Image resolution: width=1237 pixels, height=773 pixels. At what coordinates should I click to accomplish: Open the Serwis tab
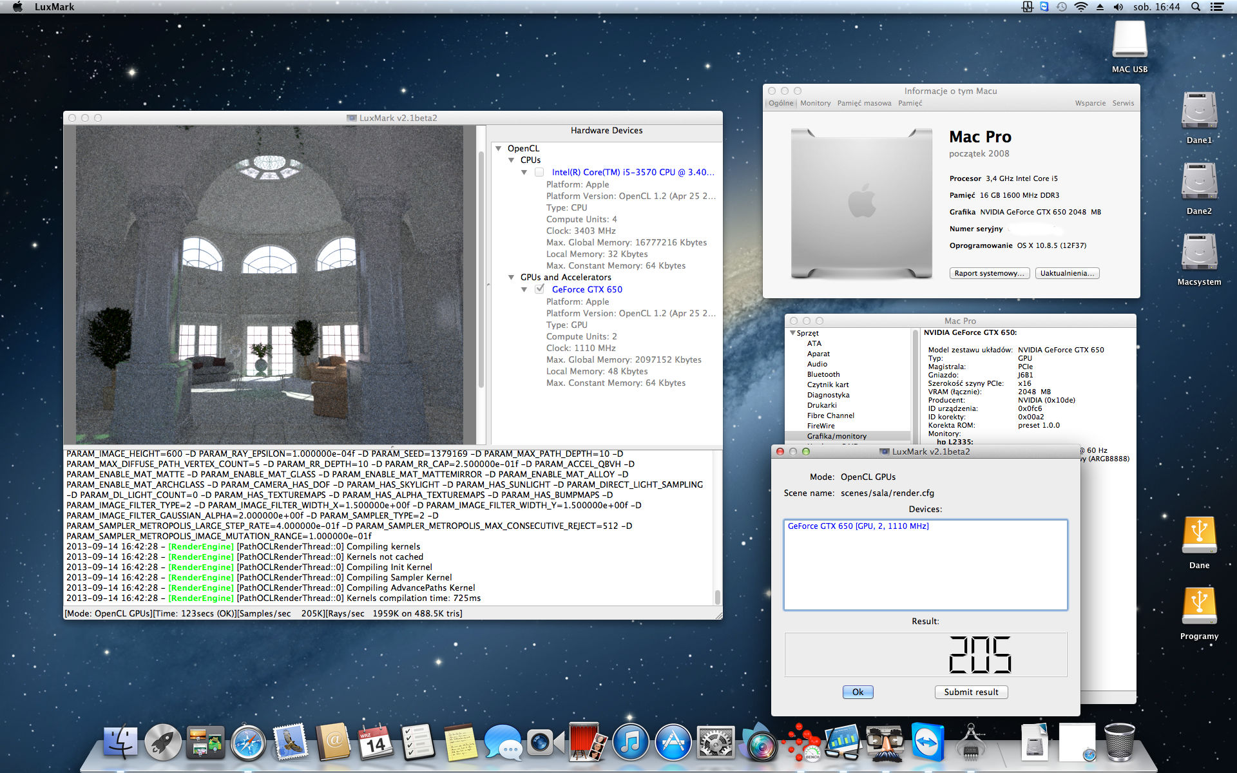(1123, 103)
